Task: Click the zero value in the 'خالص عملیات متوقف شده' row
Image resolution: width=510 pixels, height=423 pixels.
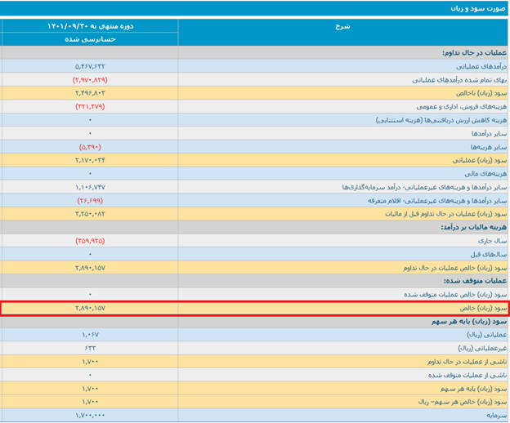Action: 90,294
